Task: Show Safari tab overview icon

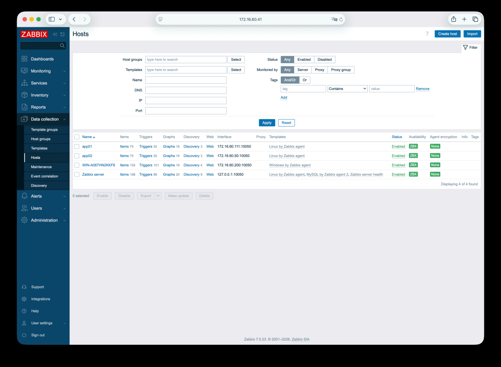Action: point(475,19)
